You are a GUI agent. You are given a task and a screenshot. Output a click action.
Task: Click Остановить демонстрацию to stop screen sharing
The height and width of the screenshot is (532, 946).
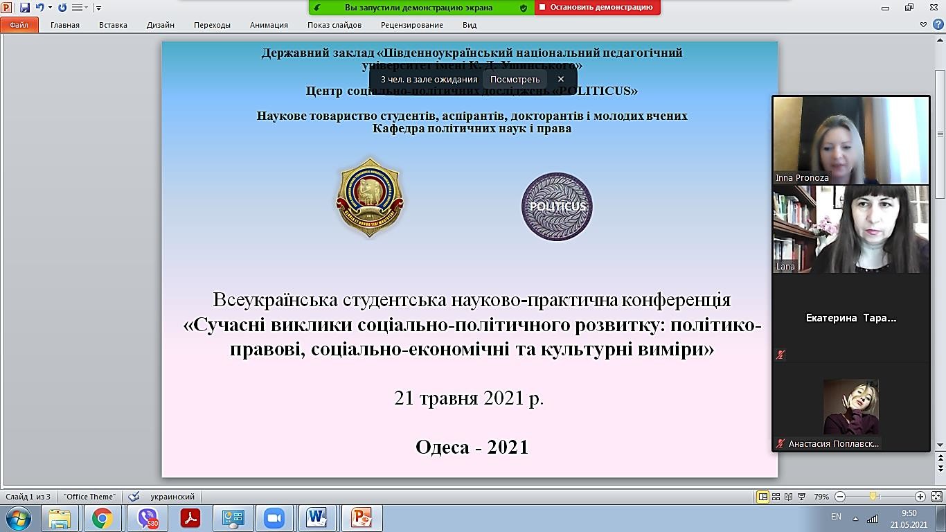pos(597,8)
